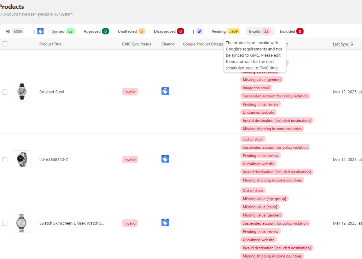Click Invalid destination tag for Swatch Skinscreen
This screenshot has height=259, width=362.
pos(276,248)
